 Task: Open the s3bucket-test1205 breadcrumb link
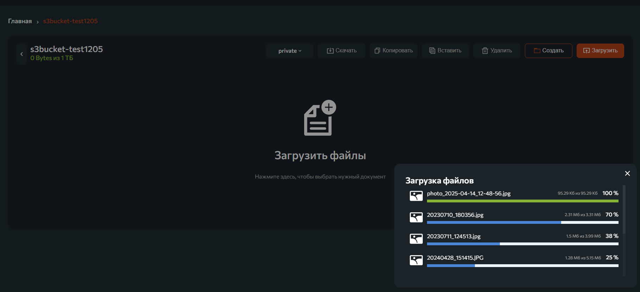point(70,21)
